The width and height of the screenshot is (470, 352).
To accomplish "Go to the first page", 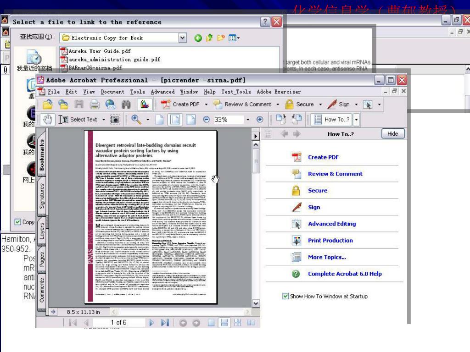I will (73, 322).
